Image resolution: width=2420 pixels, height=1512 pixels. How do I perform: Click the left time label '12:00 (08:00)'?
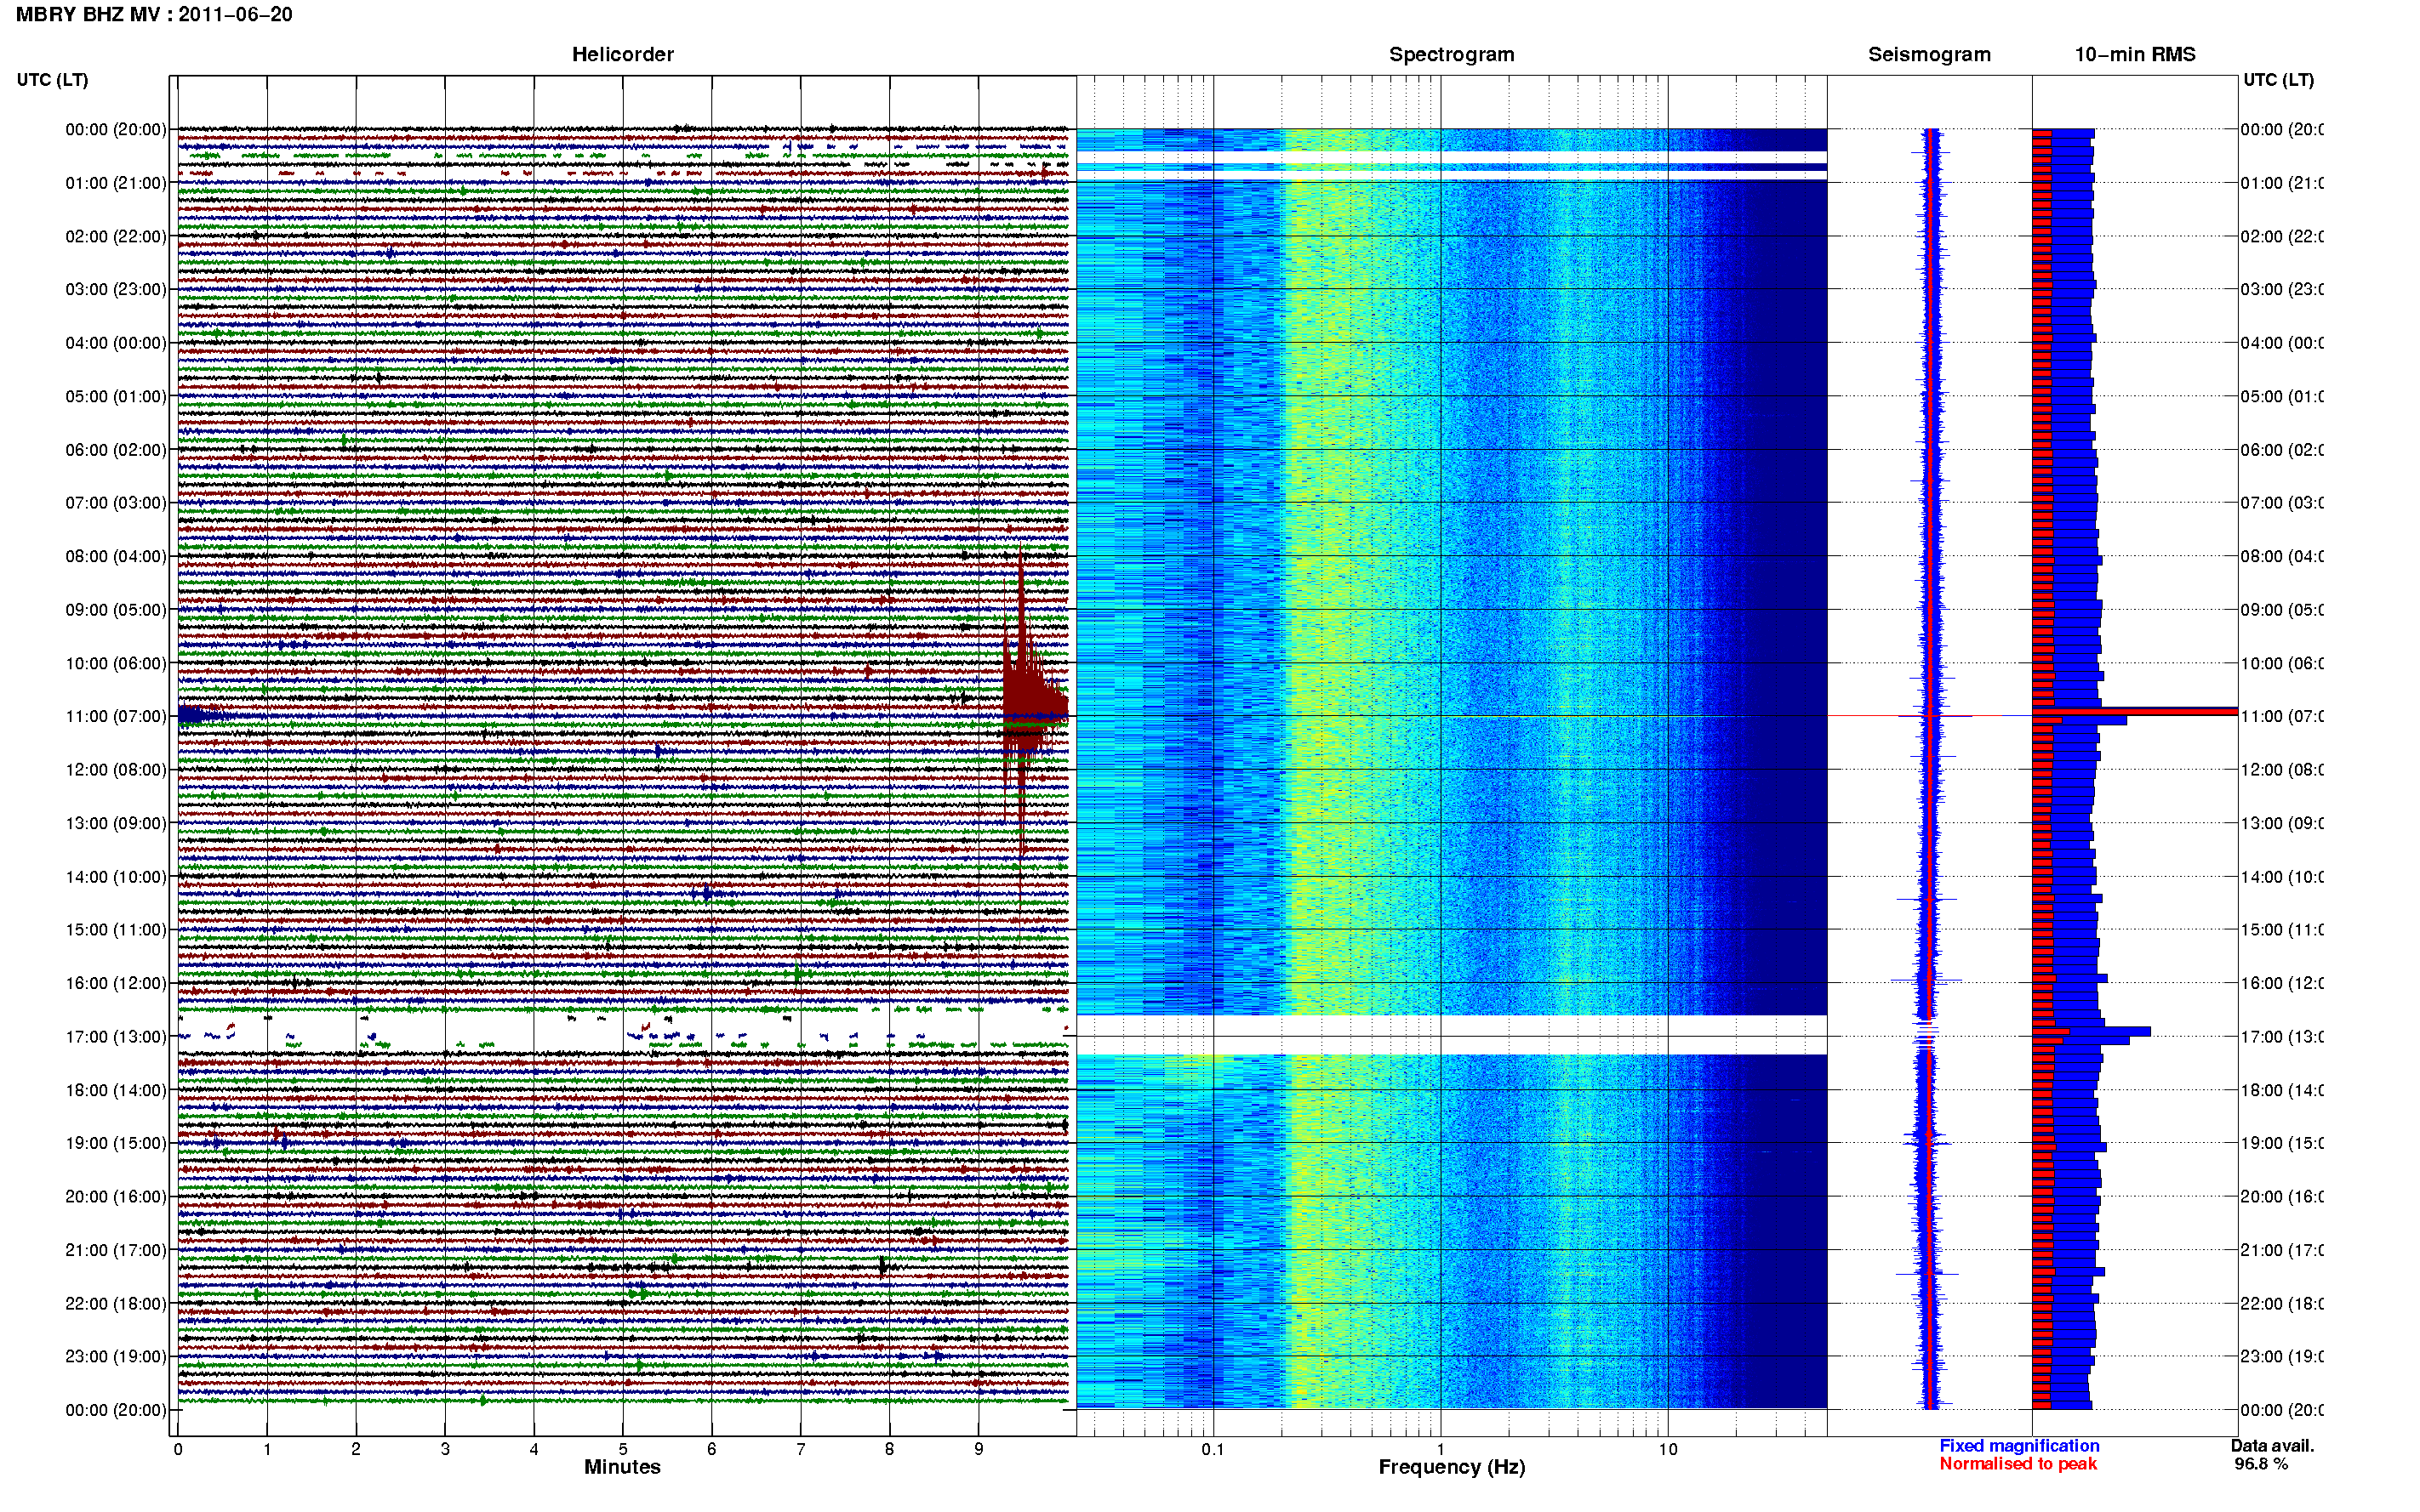pyautogui.click(x=116, y=770)
